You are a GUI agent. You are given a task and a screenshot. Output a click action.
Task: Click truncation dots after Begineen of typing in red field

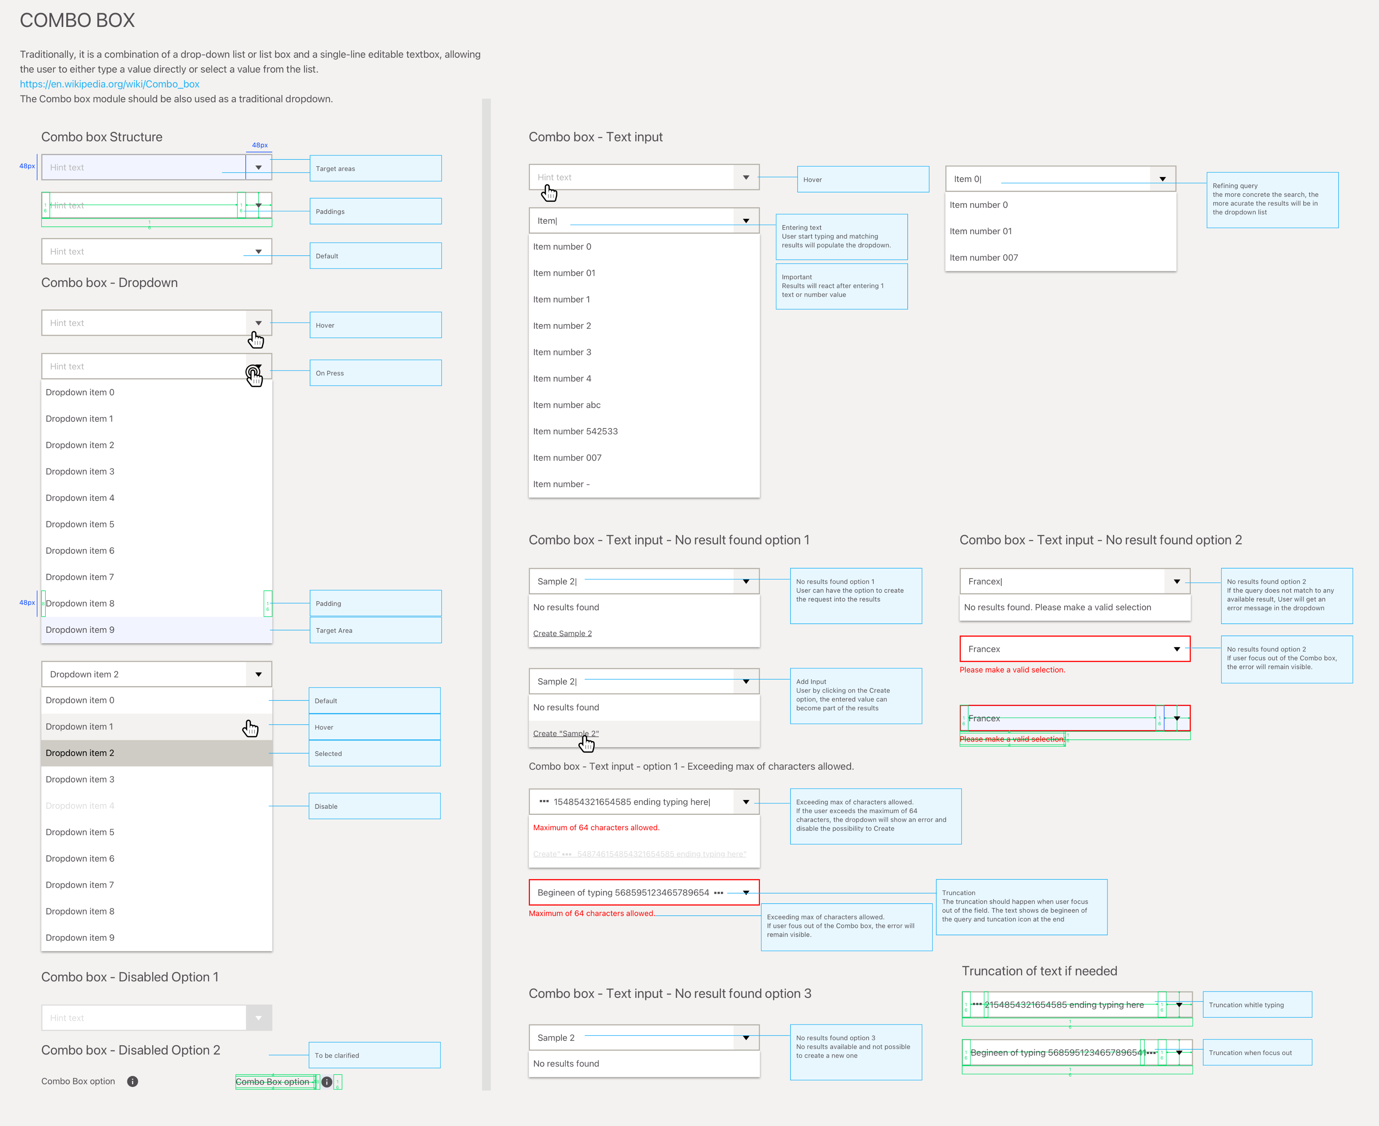pos(718,893)
